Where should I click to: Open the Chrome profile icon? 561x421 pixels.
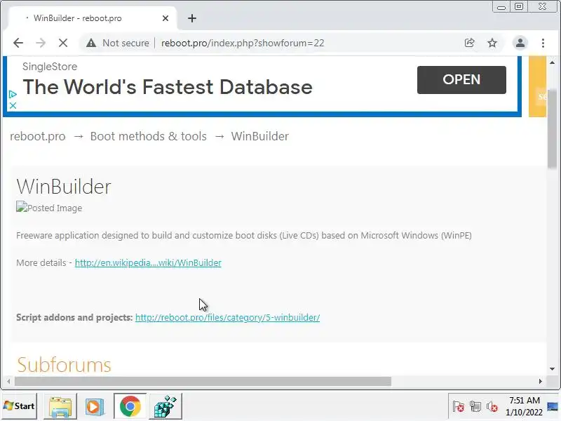coord(520,43)
